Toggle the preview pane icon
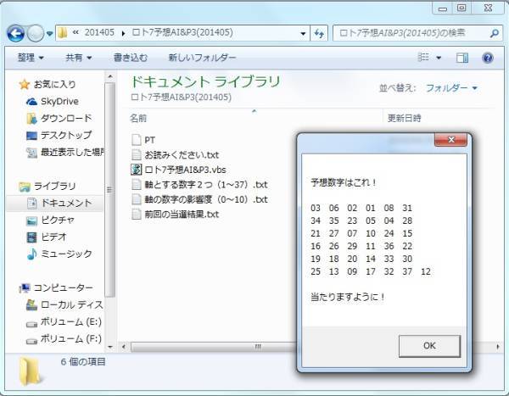This screenshot has width=509, height=396. (462, 59)
